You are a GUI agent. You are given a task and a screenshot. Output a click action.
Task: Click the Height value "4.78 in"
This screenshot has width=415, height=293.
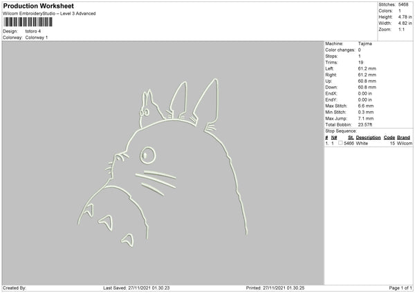coord(405,17)
